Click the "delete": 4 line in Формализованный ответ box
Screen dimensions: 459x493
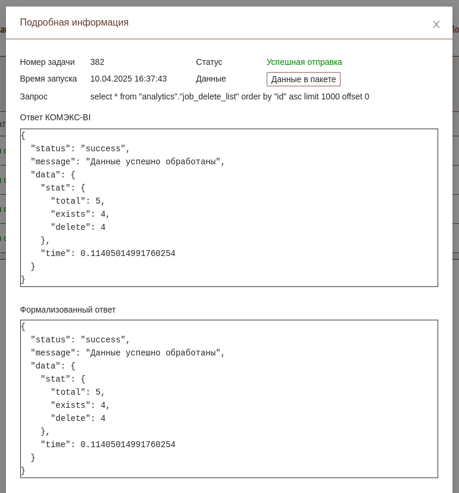[77, 419]
